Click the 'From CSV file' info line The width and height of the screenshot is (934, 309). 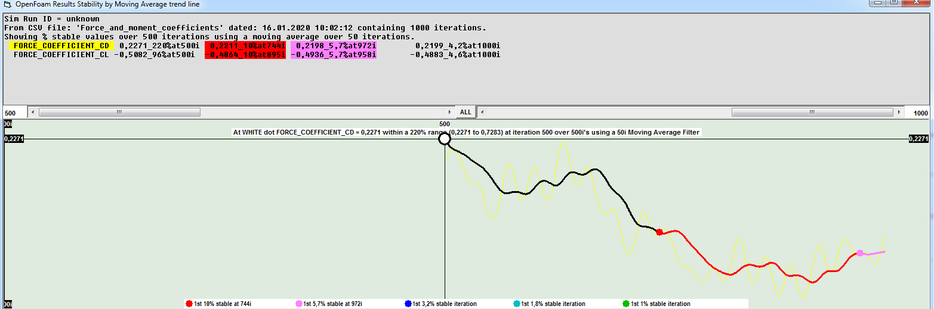click(245, 28)
